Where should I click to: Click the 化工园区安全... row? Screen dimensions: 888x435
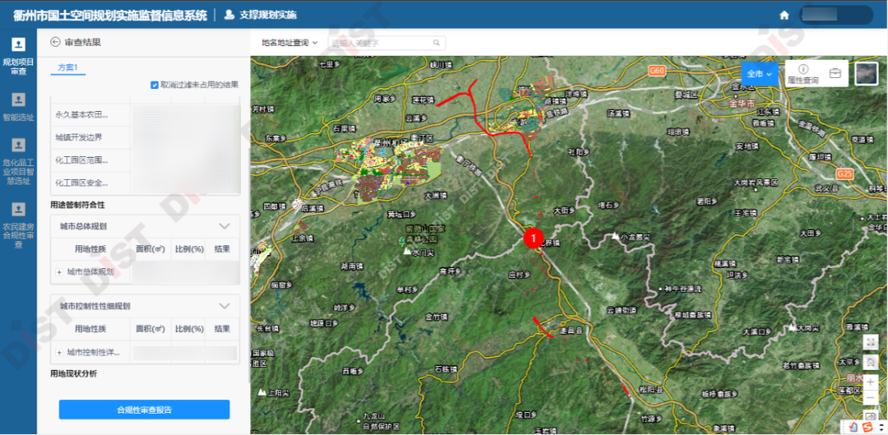click(x=146, y=183)
